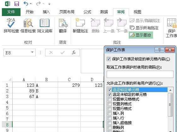The width and height of the screenshot is (177, 132).
Task: Enable 插入超链接 checkbox
Action: tap(109, 123)
